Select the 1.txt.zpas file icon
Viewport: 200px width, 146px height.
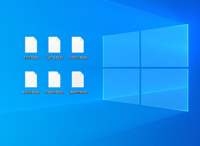pos(31,45)
